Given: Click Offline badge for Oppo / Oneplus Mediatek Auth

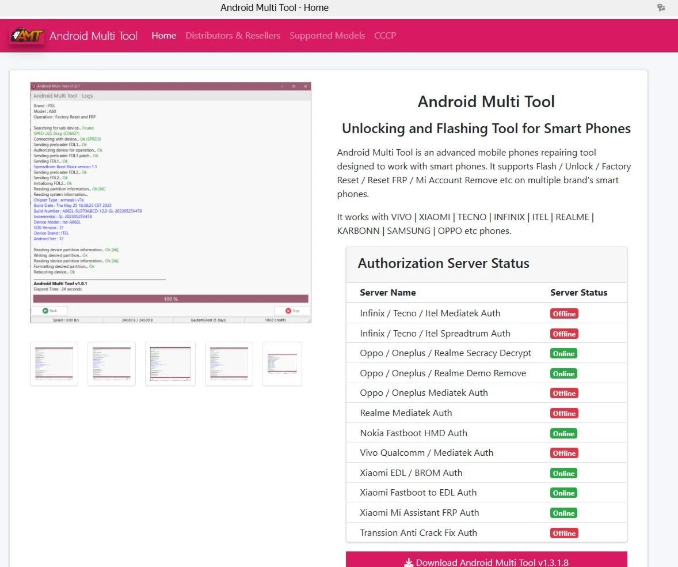Looking at the screenshot, I should 564,394.
